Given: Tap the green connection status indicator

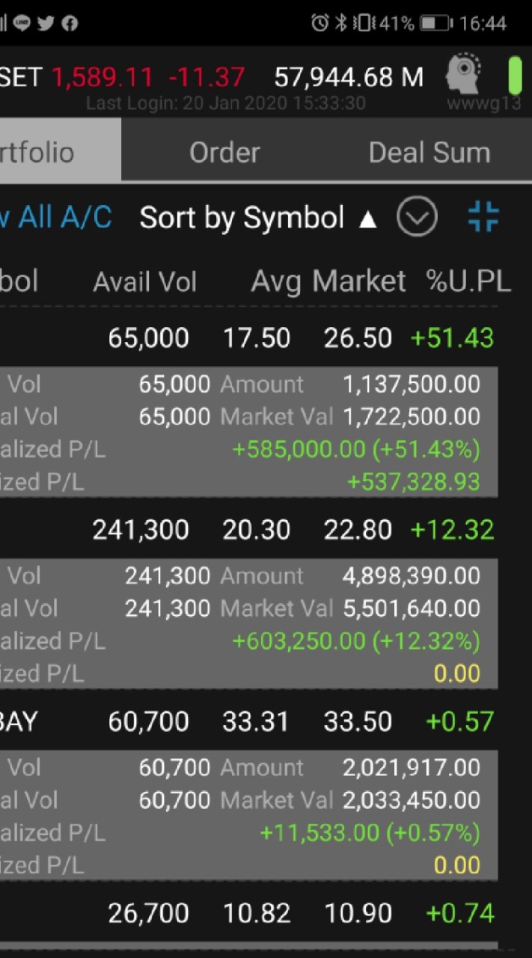Looking at the screenshot, I should [516, 75].
